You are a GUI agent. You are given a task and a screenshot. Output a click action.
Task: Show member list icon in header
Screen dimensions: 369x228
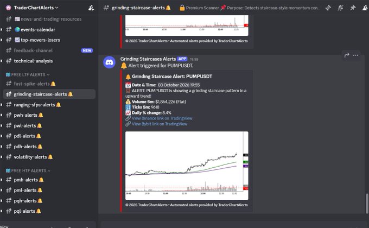(365, 8)
